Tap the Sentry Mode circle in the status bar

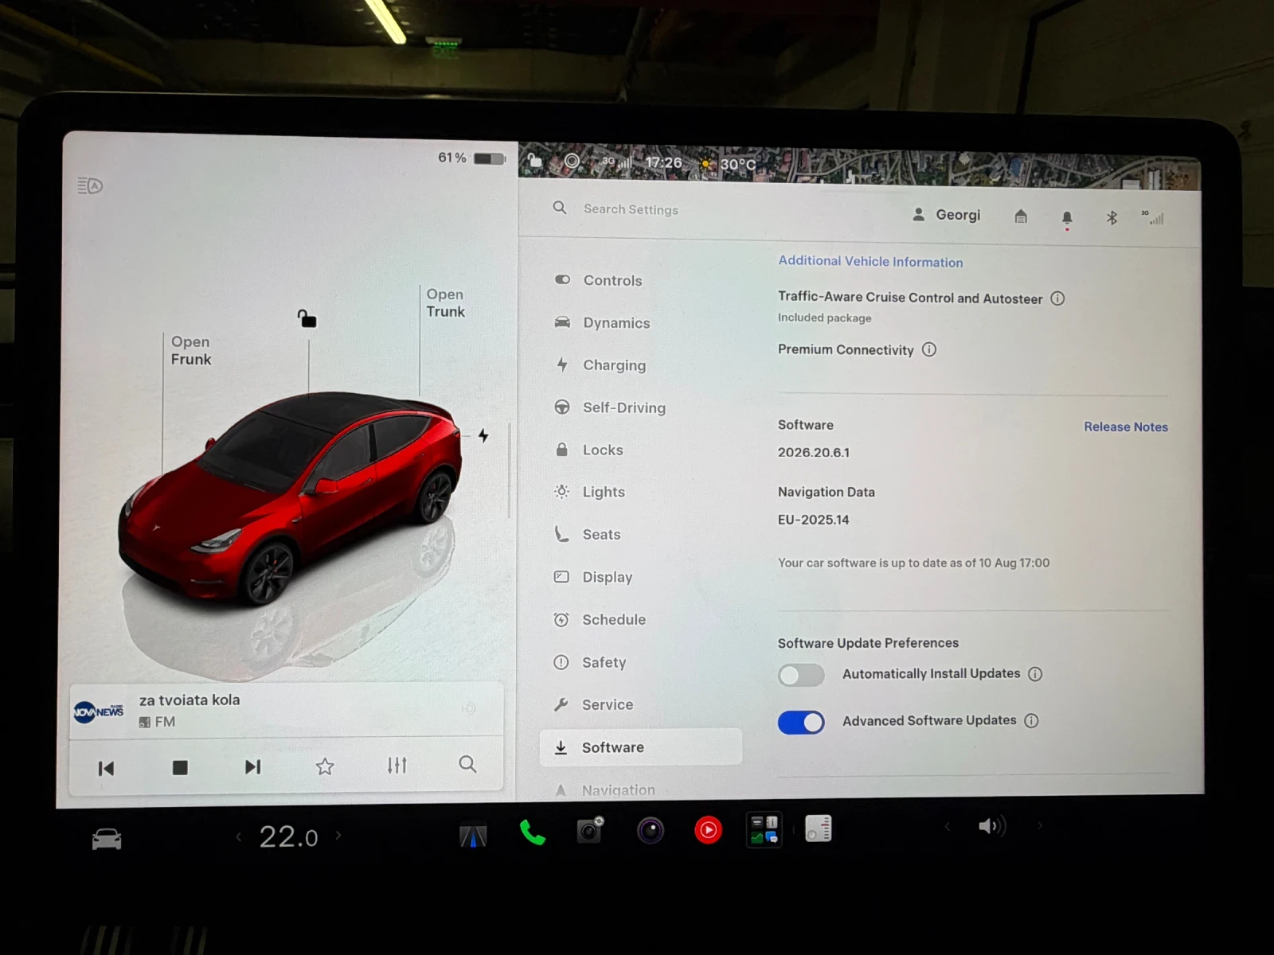point(572,161)
